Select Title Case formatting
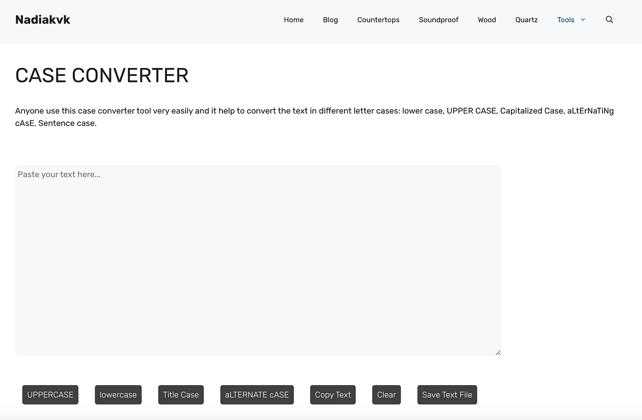This screenshot has width=642, height=420. click(x=181, y=394)
